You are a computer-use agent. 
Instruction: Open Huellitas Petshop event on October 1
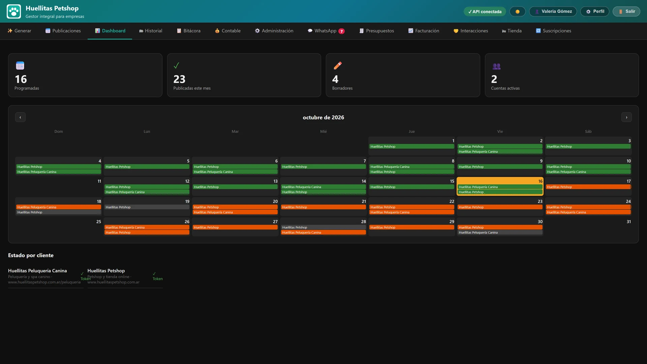[x=411, y=147]
